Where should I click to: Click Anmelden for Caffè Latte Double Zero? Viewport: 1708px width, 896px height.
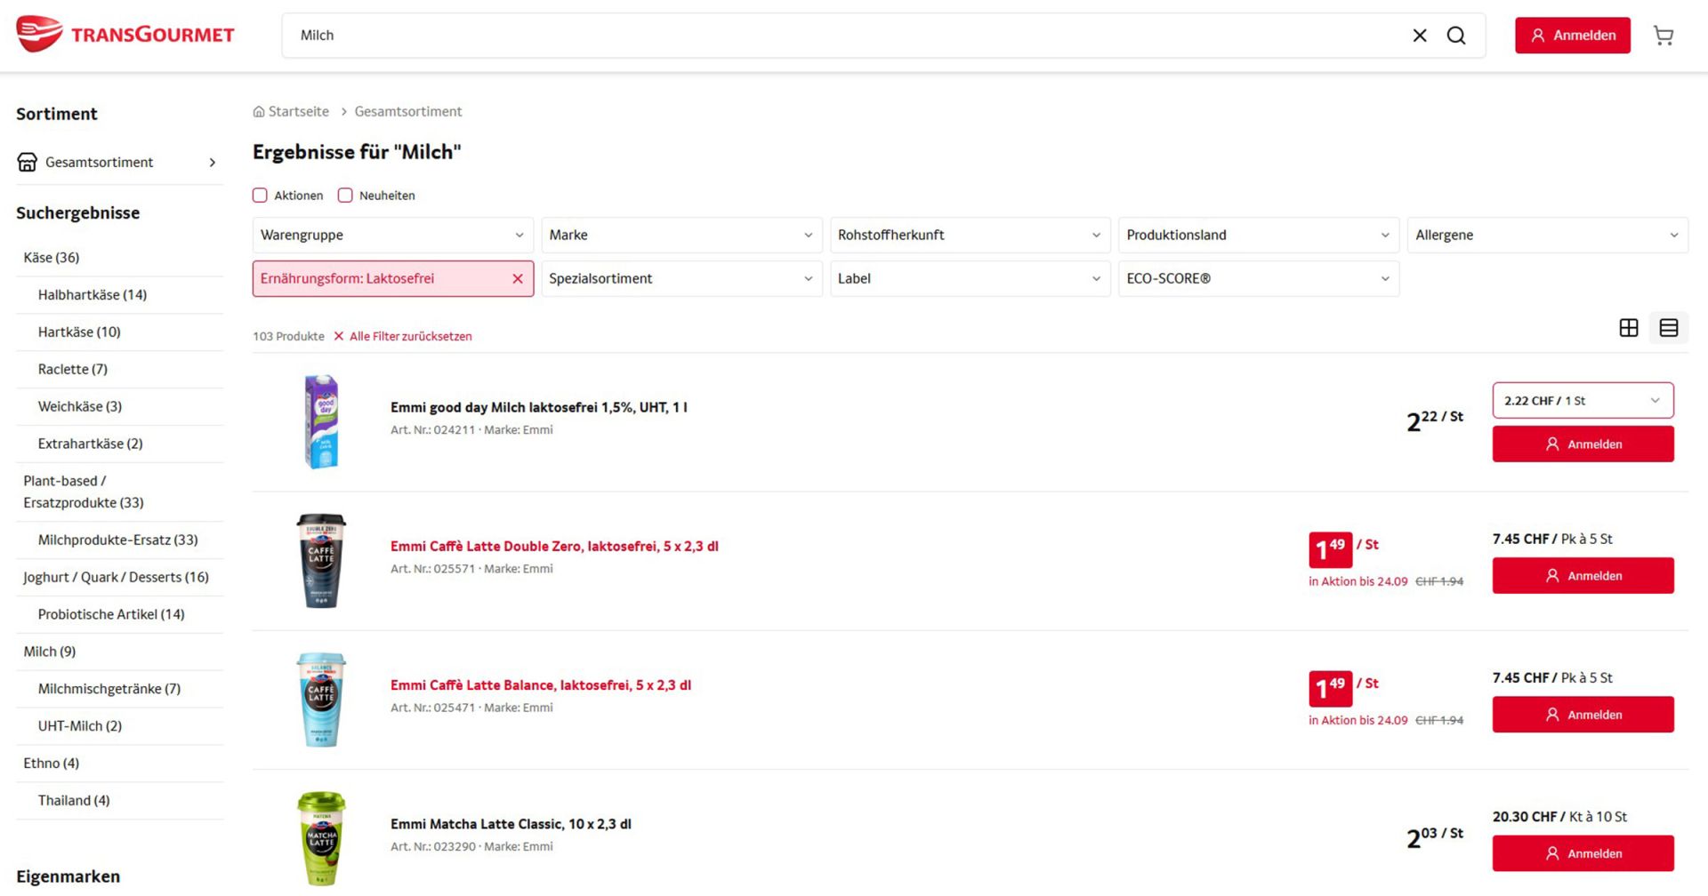[1583, 576]
